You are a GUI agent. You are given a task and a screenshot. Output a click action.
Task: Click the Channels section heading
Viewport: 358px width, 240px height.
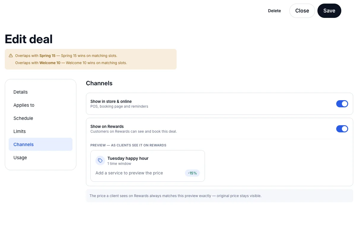point(99,83)
